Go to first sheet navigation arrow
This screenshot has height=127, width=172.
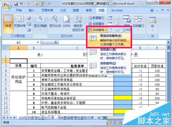4,118
